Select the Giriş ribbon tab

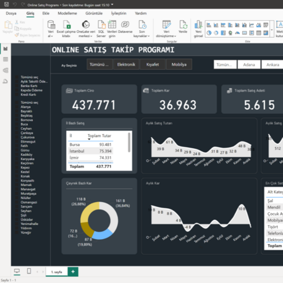[x=30, y=14]
